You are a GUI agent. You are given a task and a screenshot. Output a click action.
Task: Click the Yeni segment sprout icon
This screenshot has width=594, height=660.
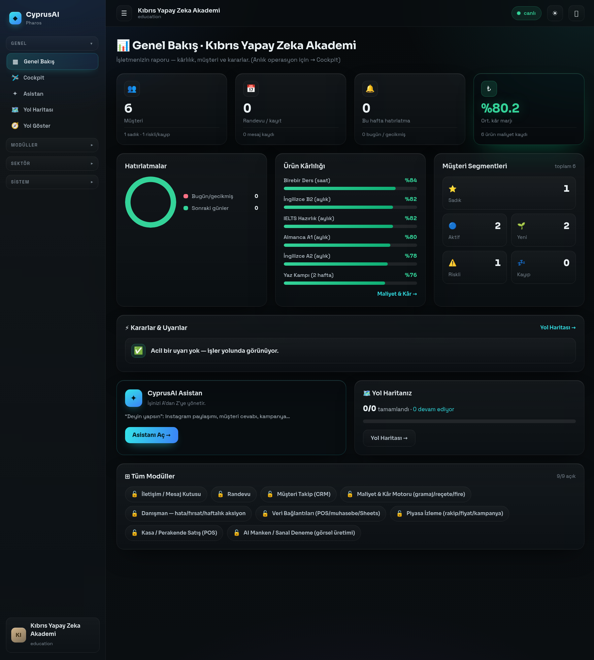point(521,226)
